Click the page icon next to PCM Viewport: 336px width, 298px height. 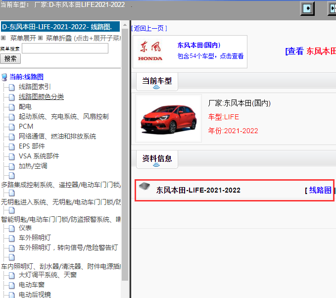[x=12, y=127]
